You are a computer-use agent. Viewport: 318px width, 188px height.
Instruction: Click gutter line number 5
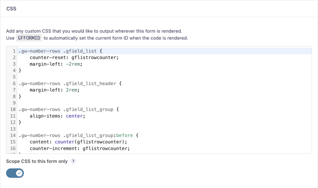pos(14,77)
